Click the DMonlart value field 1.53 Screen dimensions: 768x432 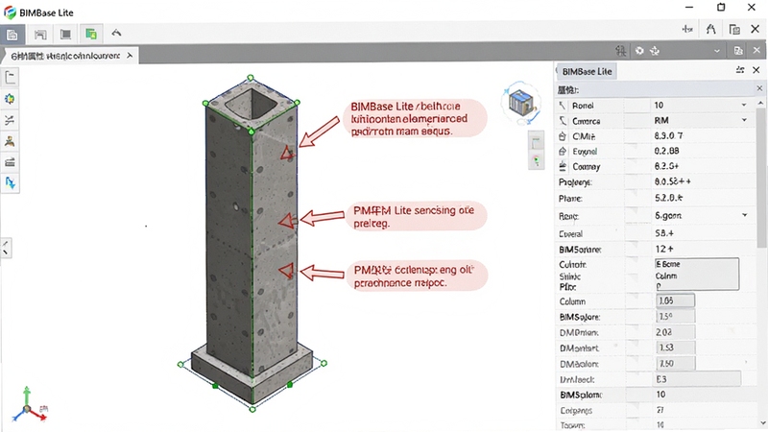675,348
